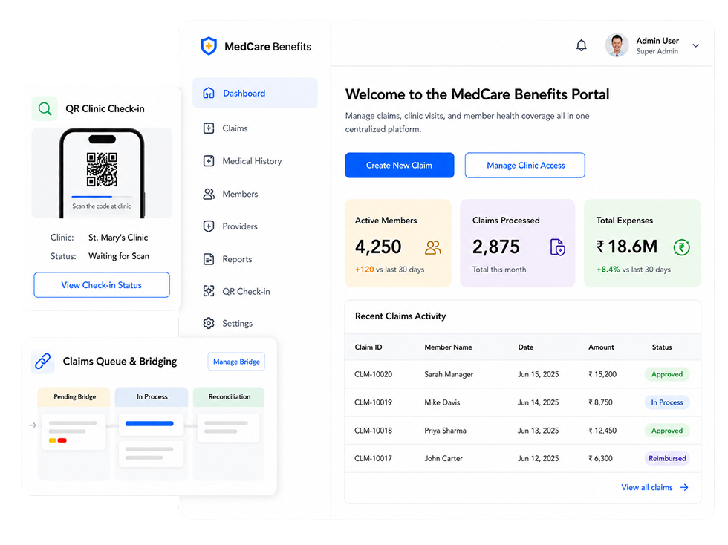Click the Settings gear icon
The height and width of the screenshot is (545, 728).
pos(209,323)
